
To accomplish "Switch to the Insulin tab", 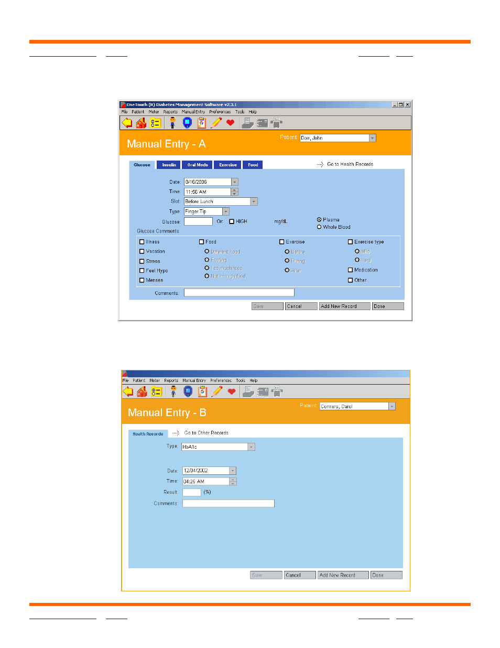I will pyautogui.click(x=169, y=165).
